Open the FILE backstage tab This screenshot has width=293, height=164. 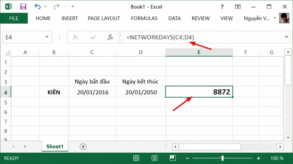(14, 18)
